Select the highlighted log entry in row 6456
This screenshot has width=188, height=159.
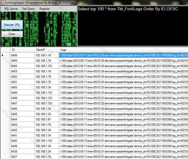click(123, 55)
